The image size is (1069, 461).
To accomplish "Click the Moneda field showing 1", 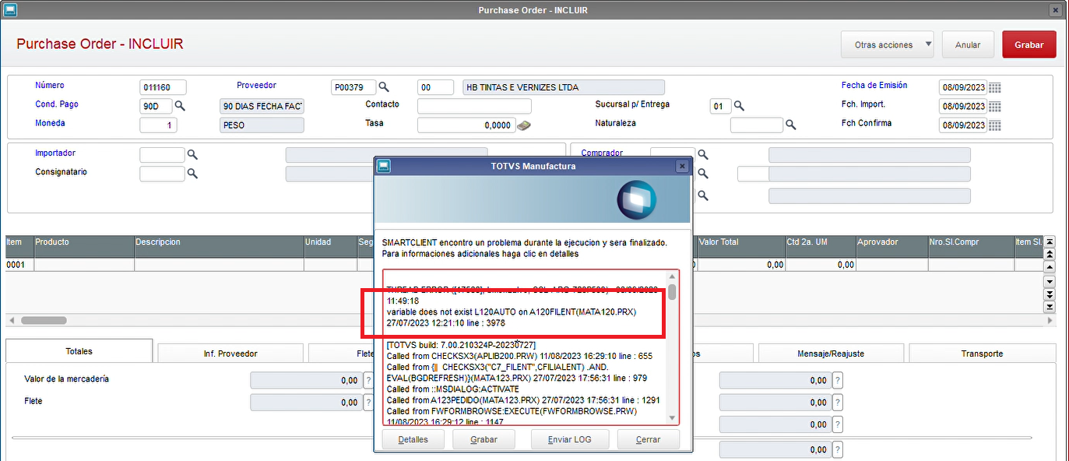I will click(158, 125).
